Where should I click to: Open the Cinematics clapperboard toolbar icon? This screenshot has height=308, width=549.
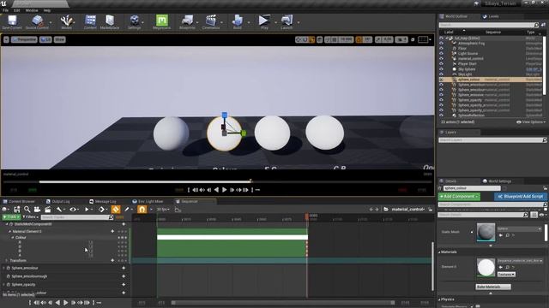point(211,22)
